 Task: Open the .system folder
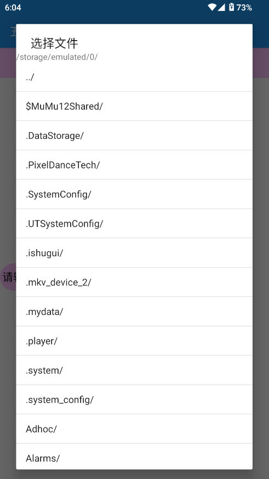click(x=134, y=370)
